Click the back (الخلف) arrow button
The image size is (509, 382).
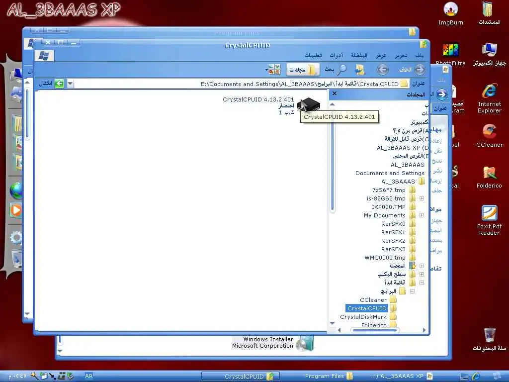(x=412, y=70)
